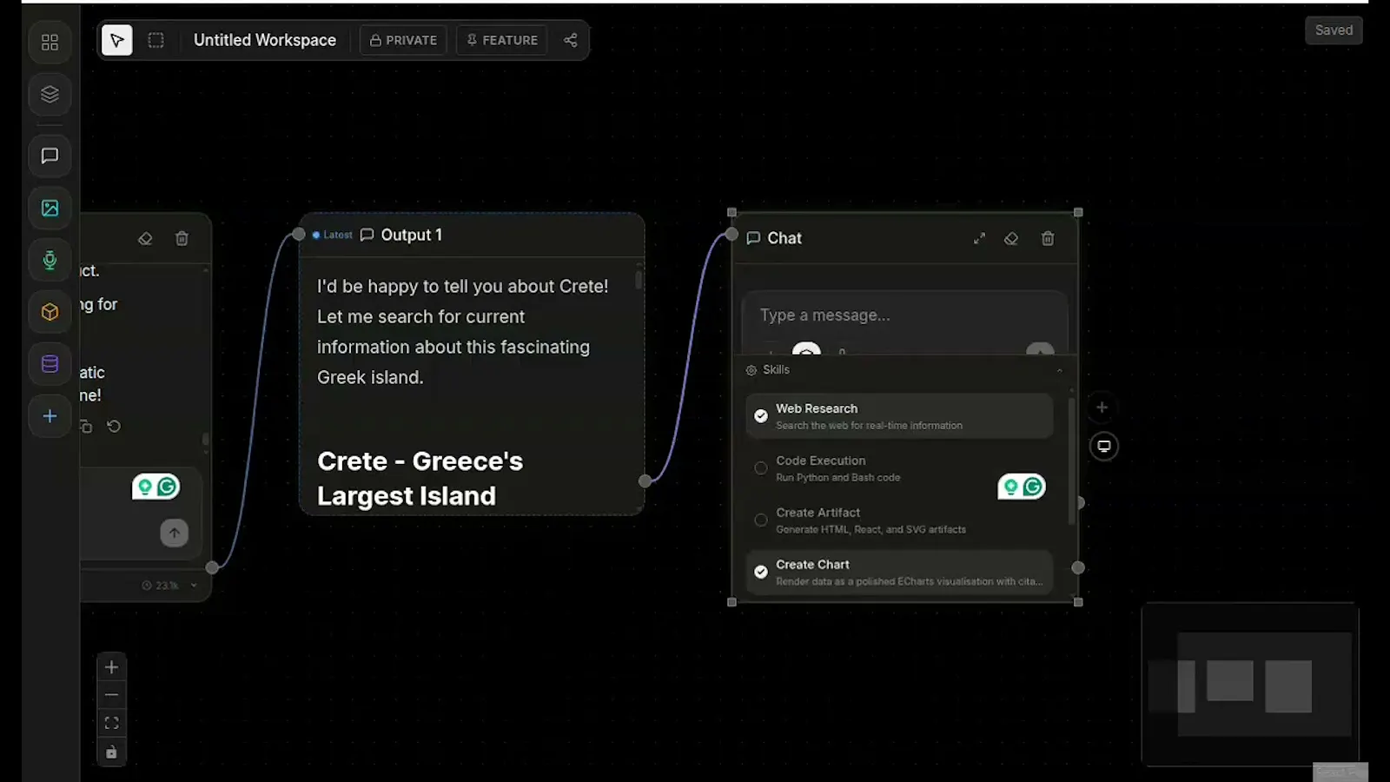Toggle PRIVATE workspace visibility

coord(403,40)
